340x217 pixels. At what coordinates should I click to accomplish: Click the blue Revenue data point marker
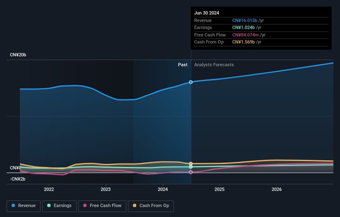[x=191, y=82]
